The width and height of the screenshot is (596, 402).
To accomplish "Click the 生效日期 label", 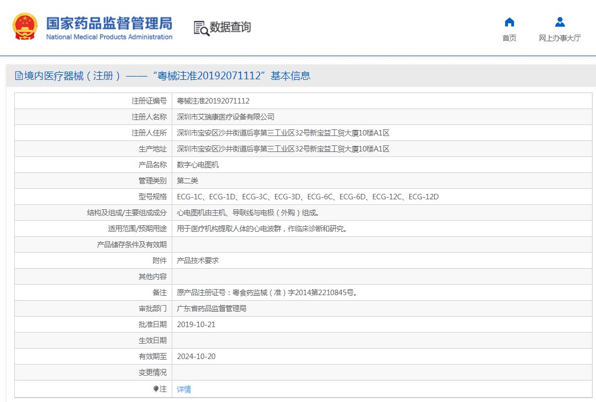I will point(152,340).
